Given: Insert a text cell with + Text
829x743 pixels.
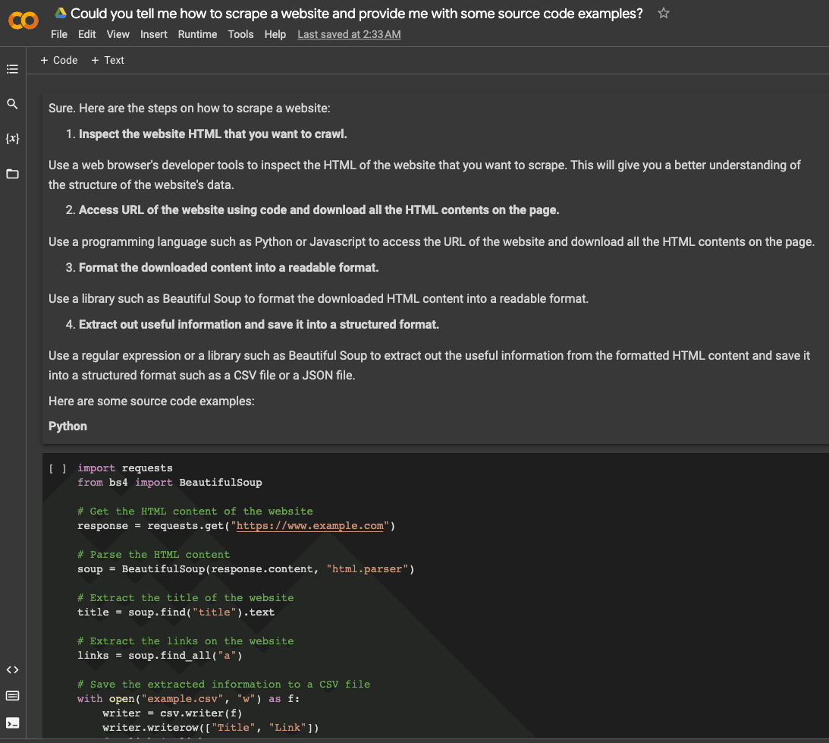Looking at the screenshot, I should [108, 60].
